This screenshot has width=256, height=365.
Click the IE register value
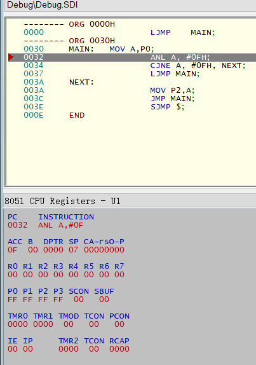pyautogui.click(x=13, y=349)
